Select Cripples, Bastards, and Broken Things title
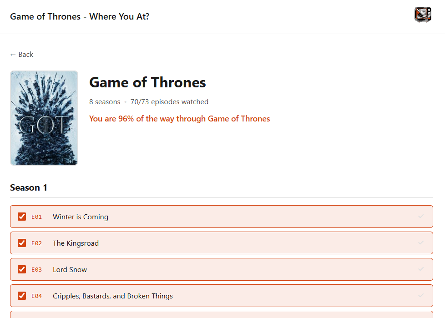This screenshot has height=318, width=445. click(113, 296)
